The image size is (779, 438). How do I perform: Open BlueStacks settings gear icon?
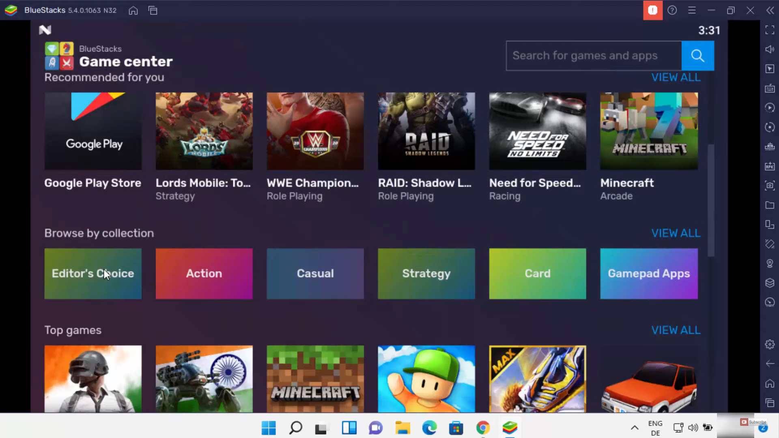point(770,344)
